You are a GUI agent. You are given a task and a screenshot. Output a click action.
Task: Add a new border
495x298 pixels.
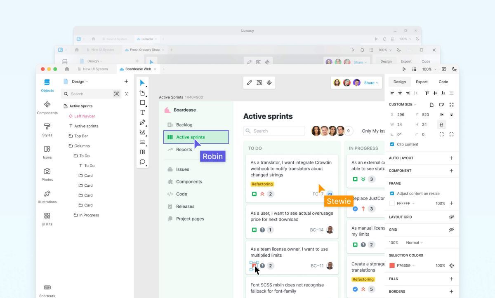451,291
